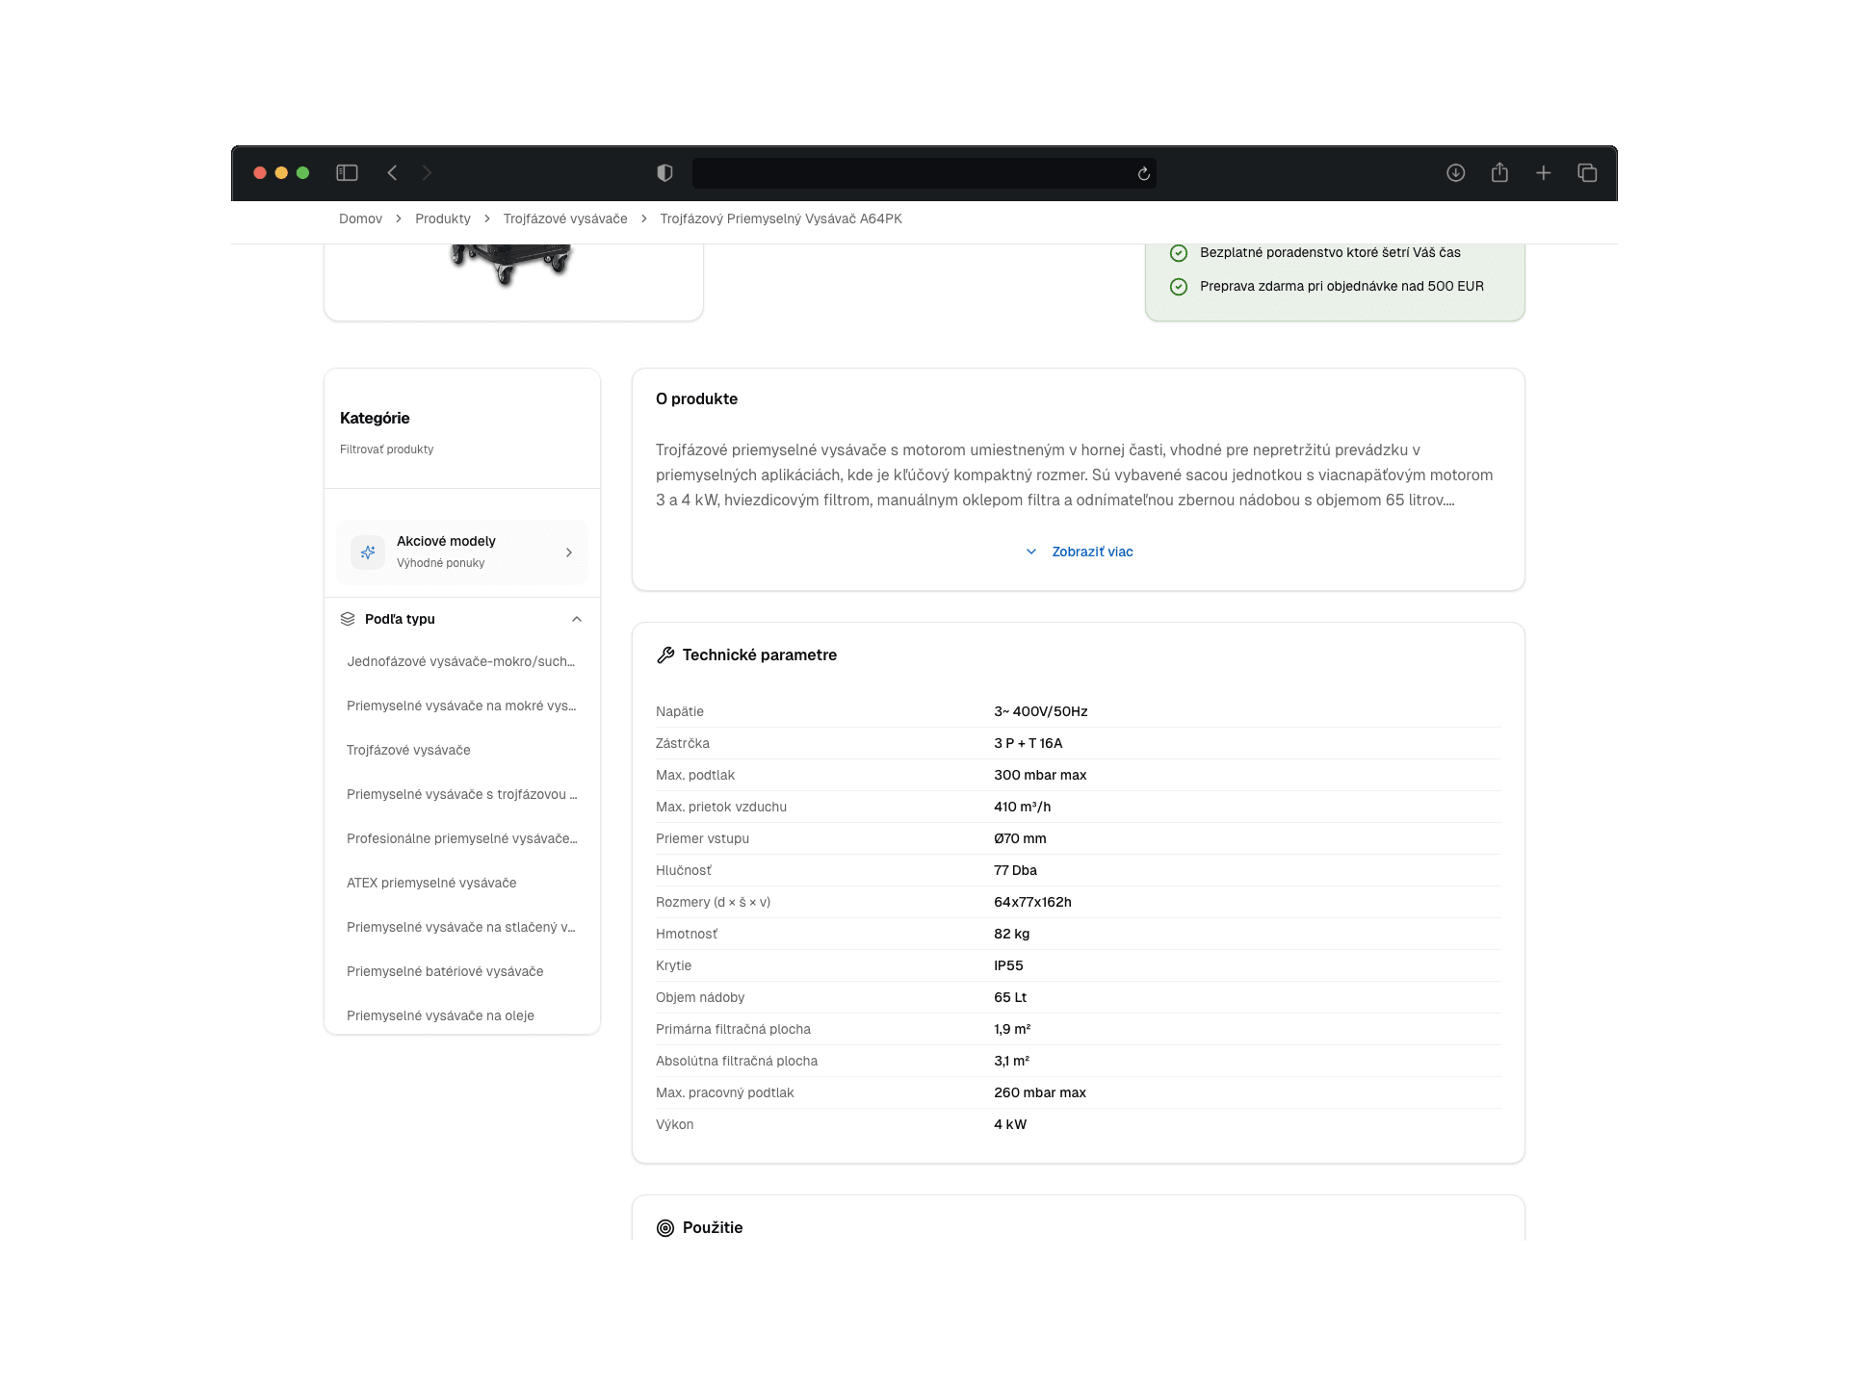This screenshot has height=1386, width=1849.
Task: Click checkmark icon beside Bezplatné poradenstvo
Action: (1179, 253)
